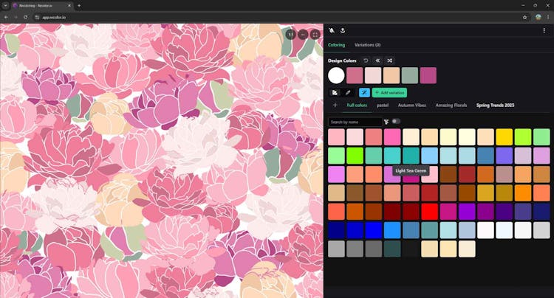Shuffle design colors with the crossed-arrows icon
This screenshot has height=298, width=554.
pos(390,60)
